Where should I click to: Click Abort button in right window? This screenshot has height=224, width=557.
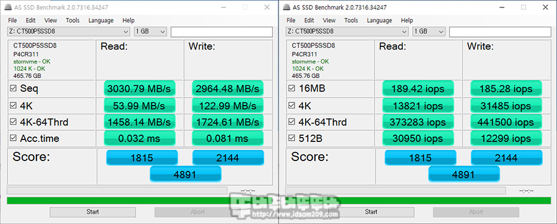[x=476, y=212]
